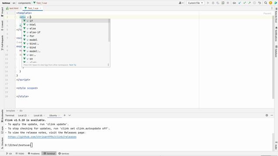Click the Next Tip link in popup
The image size is (278, 156).
(73, 65)
